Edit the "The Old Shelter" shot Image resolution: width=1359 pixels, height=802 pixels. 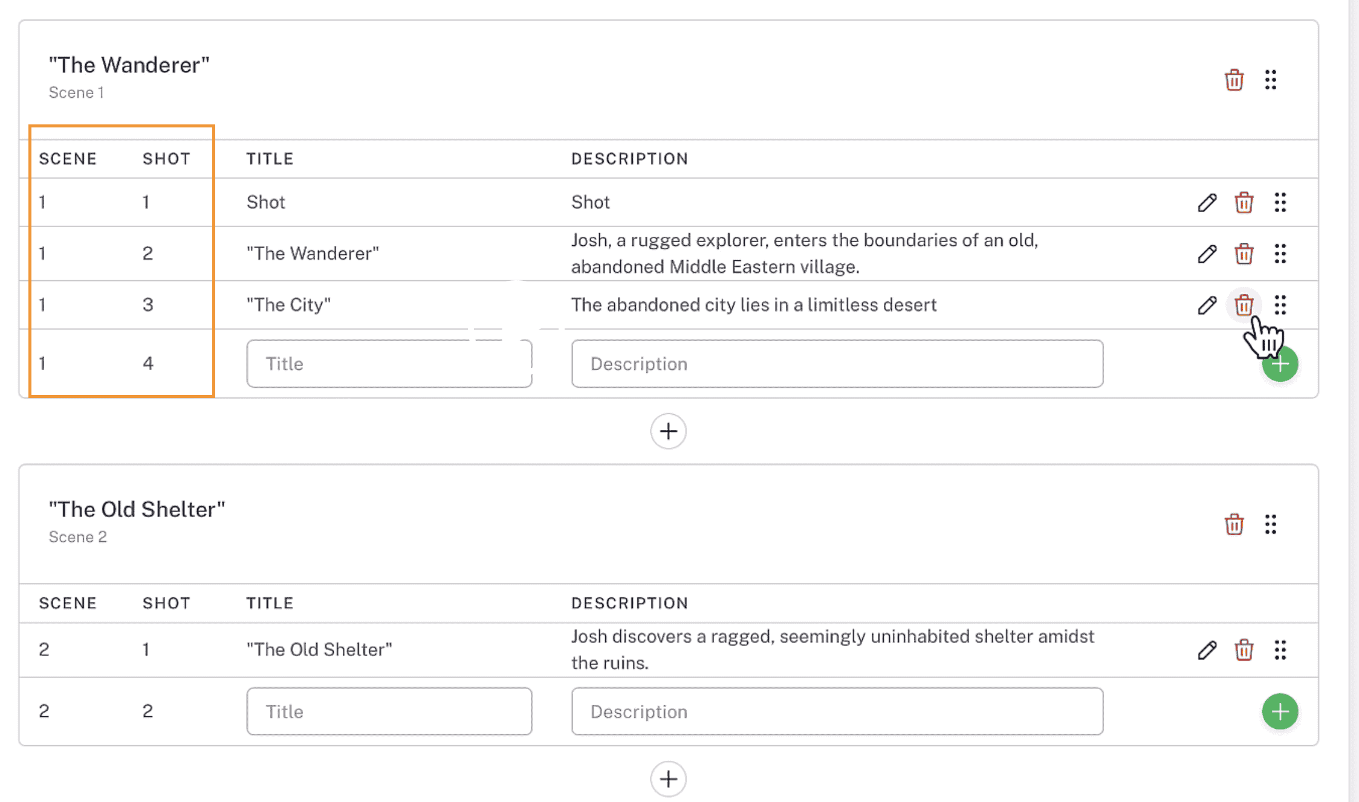1205,650
